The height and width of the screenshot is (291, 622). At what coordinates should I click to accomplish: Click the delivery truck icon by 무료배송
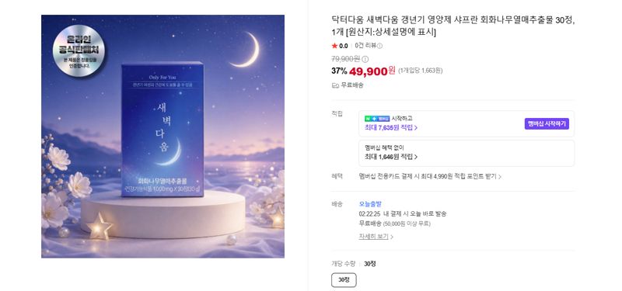[335, 85]
